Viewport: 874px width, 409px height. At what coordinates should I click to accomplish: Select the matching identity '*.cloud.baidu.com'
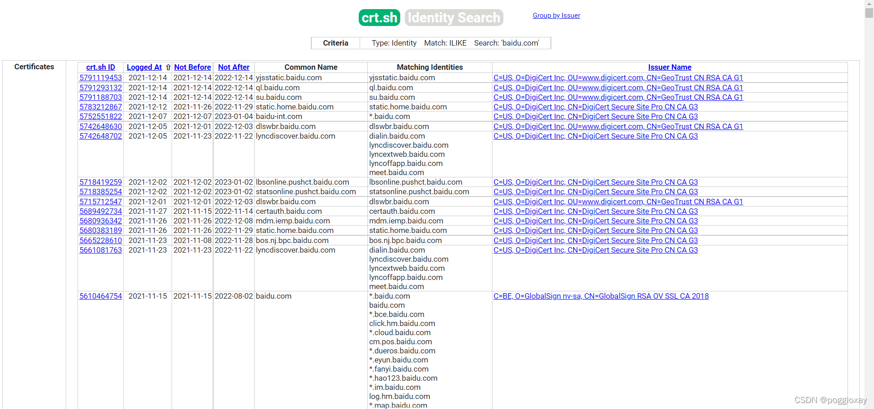coord(400,332)
